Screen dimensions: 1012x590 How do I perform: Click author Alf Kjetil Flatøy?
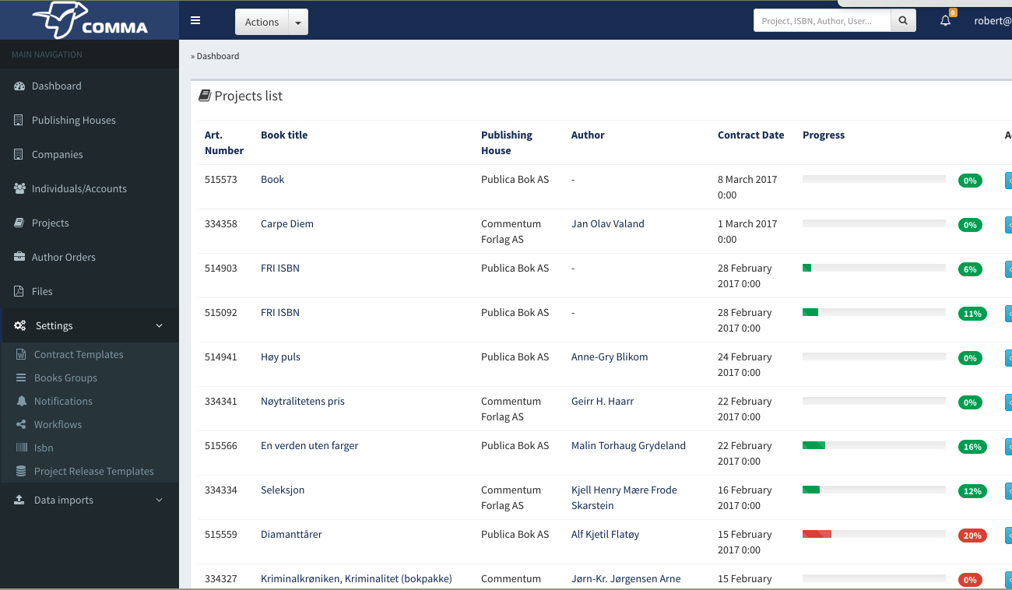point(606,535)
